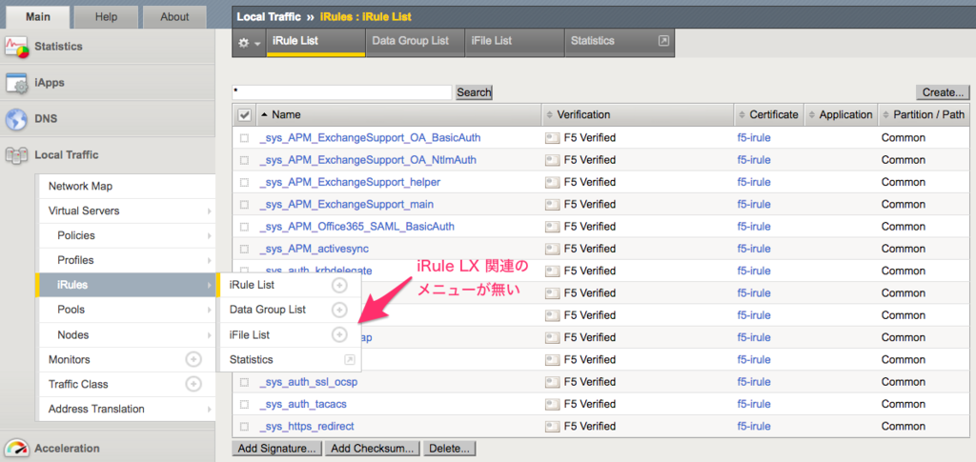Open the Statistics section icon in sidebar
The height and width of the screenshot is (462, 976).
tap(17, 47)
